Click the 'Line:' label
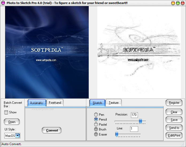 pyautogui.click(x=120, y=128)
